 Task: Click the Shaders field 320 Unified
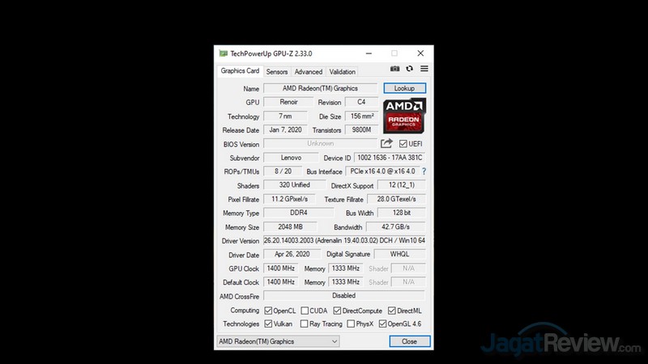(294, 185)
